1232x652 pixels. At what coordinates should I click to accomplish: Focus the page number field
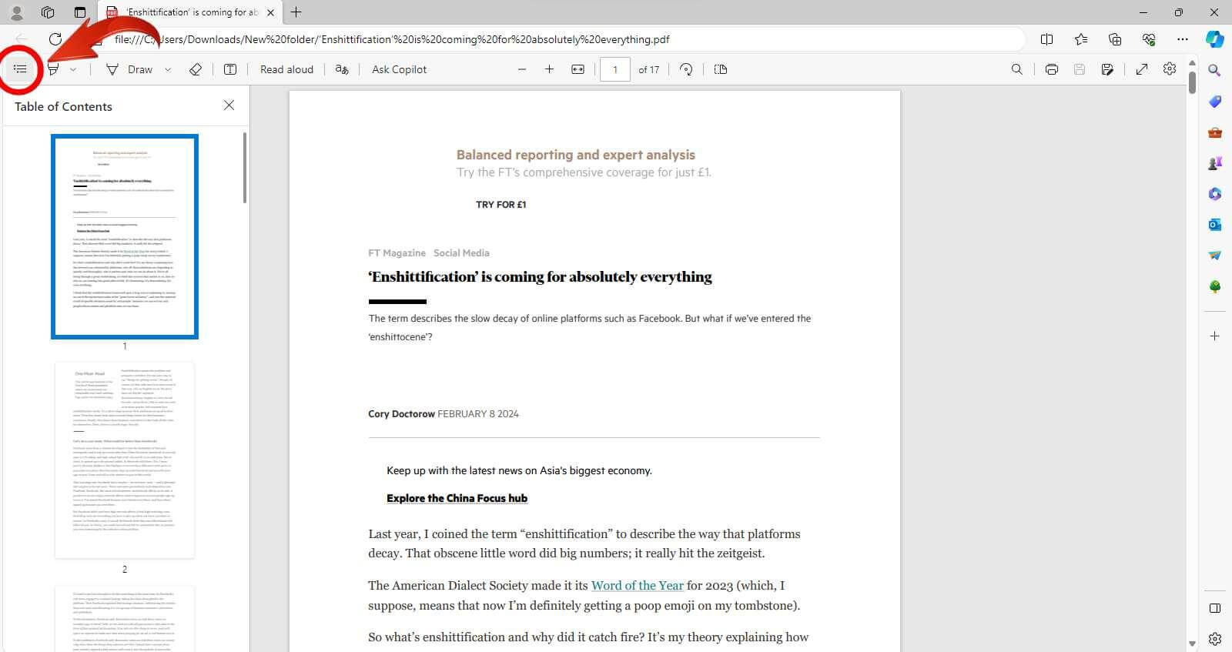pos(615,69)
